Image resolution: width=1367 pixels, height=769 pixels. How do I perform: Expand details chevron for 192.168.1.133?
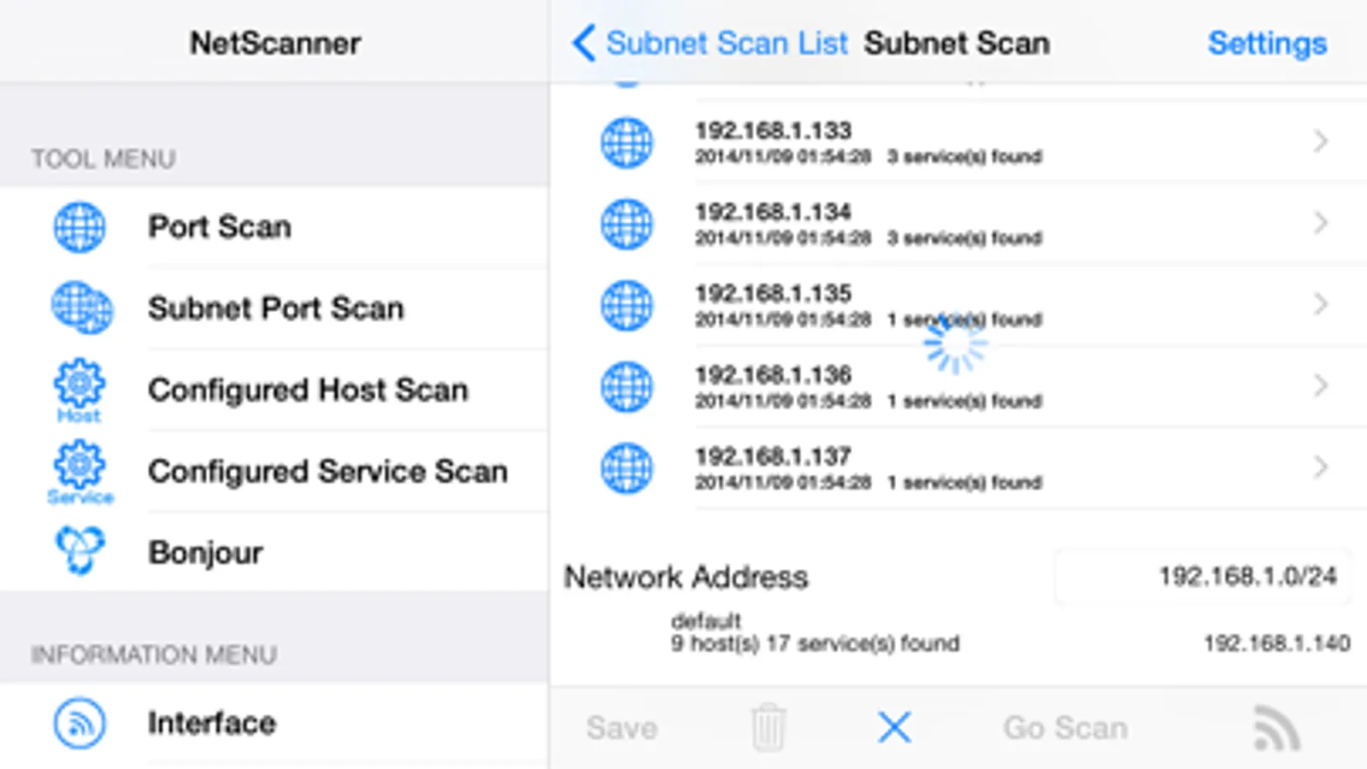point(1321,141)
